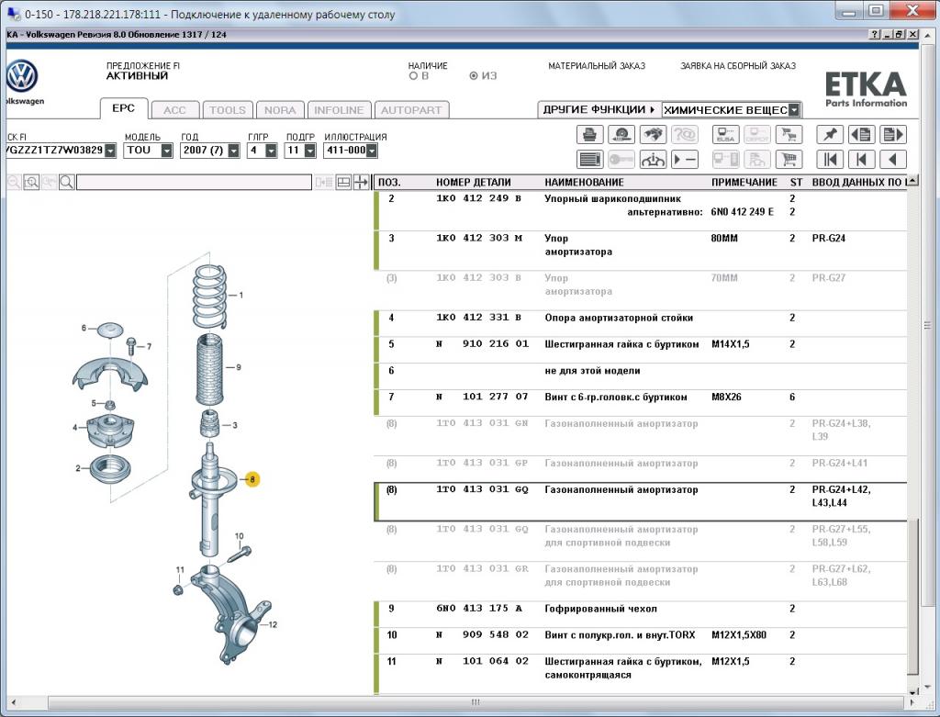Click the arrow-and-dash toolbar icon

[x=685, y=160]
